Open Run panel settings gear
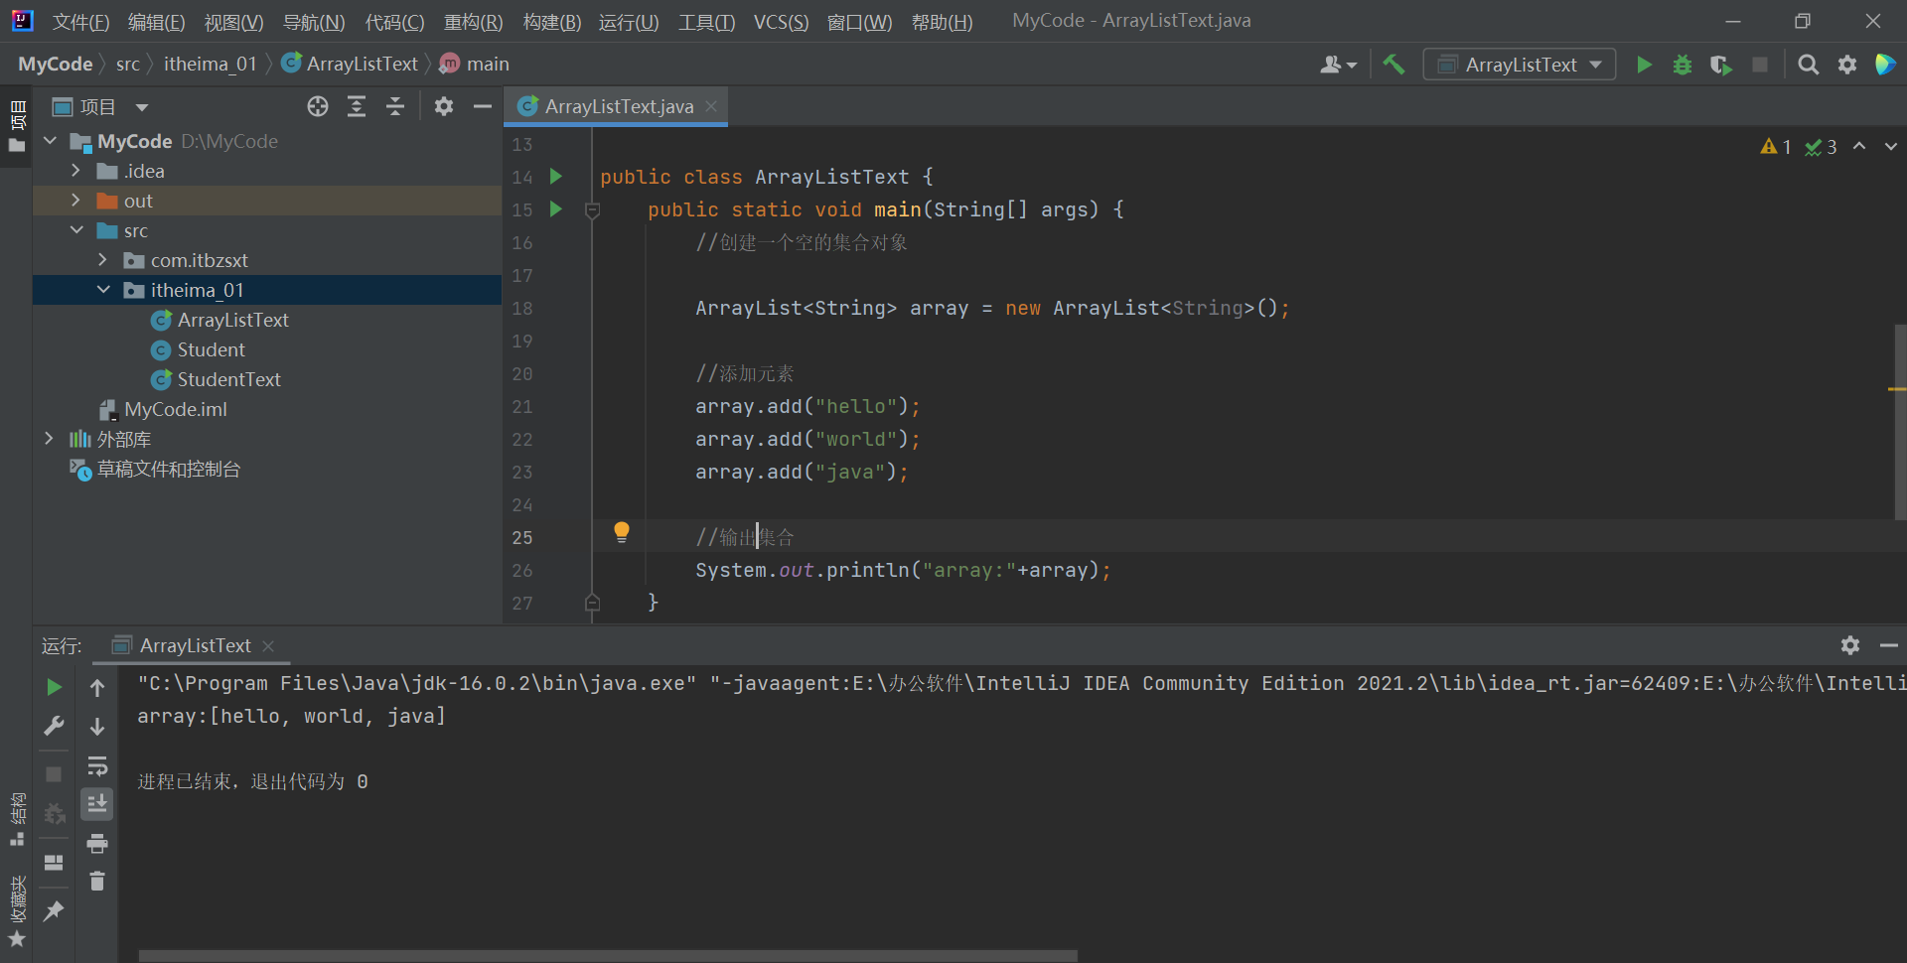Screen dimensions: 1907x963 [x=1850, y=645]
